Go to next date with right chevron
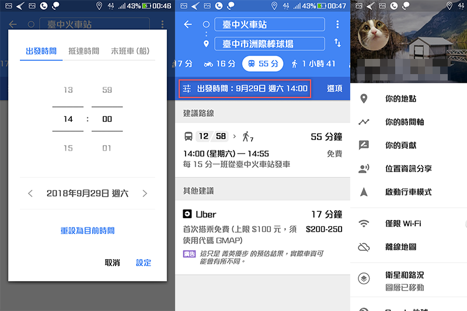 145,194
